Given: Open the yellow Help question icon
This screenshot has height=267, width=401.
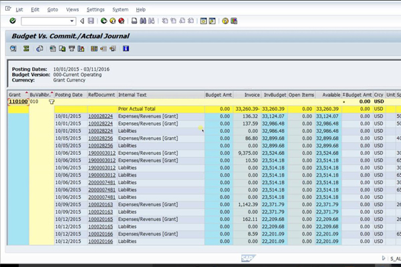Looking at the screenshot, I should 225,21.
